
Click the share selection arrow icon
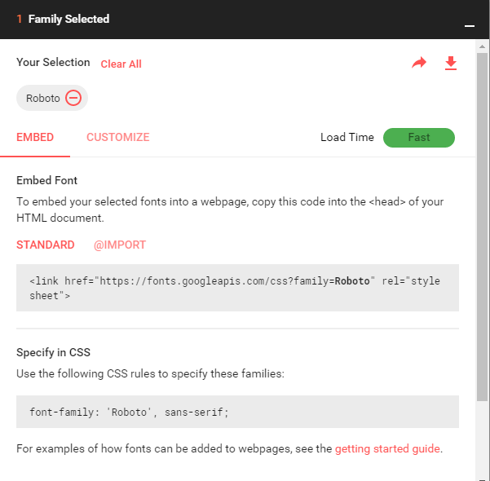[x=419, y=63]
